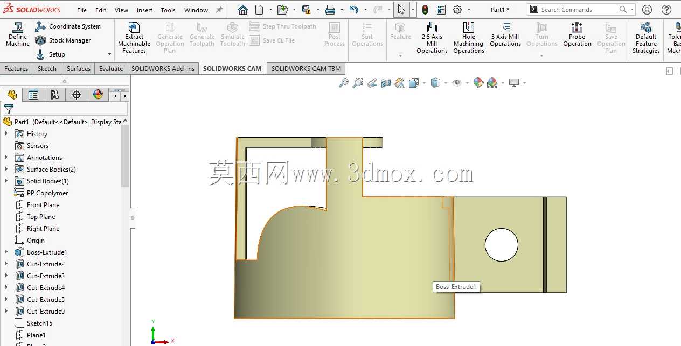Open the Options gear icon

[457, 10]
